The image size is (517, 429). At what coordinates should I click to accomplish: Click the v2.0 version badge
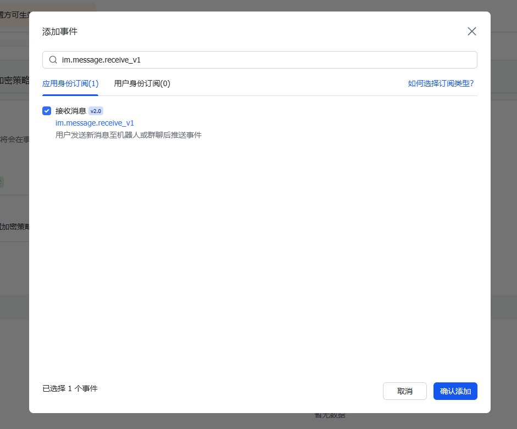(x=95, y=110)
